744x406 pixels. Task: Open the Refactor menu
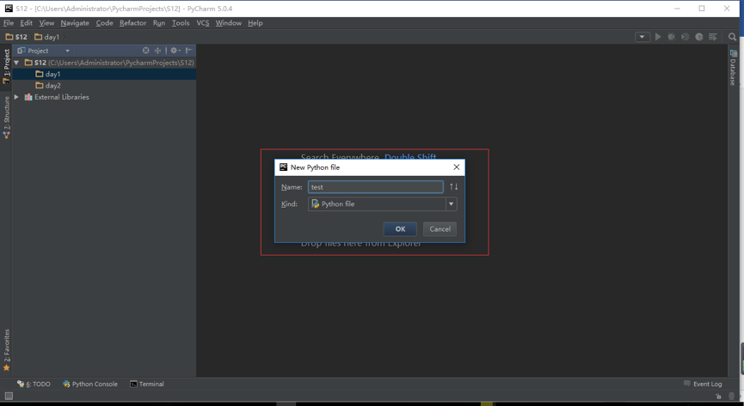click(132, 22)
